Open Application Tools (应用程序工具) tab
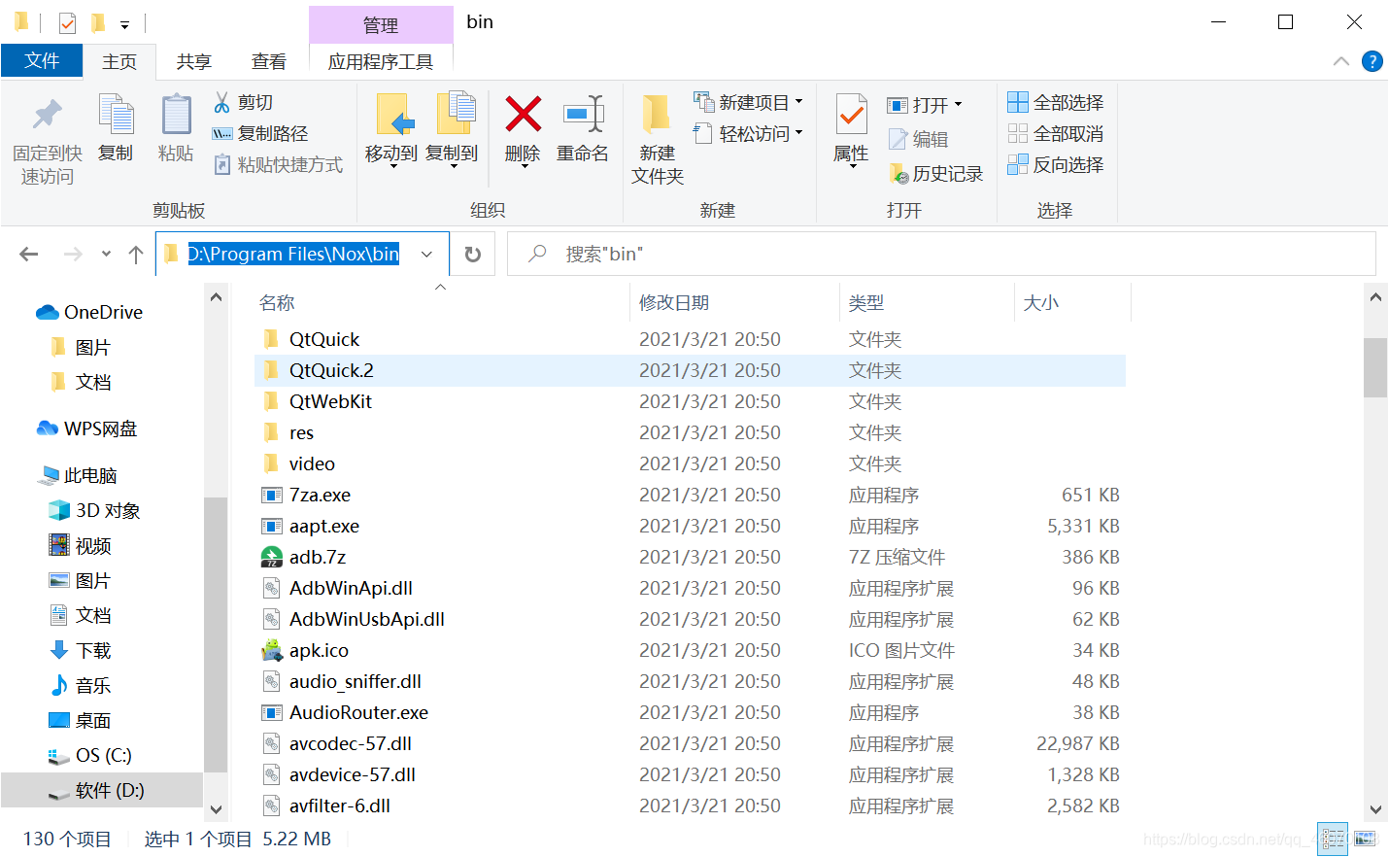Viewport: 1389px width, 857px height. 381,61
